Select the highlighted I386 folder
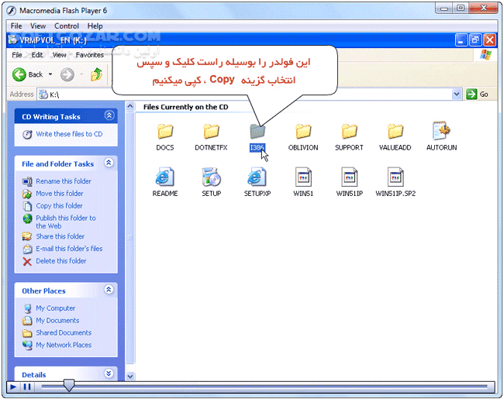The image size is (504, 399). [257, 131]
